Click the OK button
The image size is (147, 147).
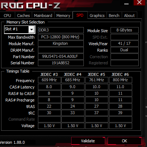pyautogui.click(x=125, y=141)
